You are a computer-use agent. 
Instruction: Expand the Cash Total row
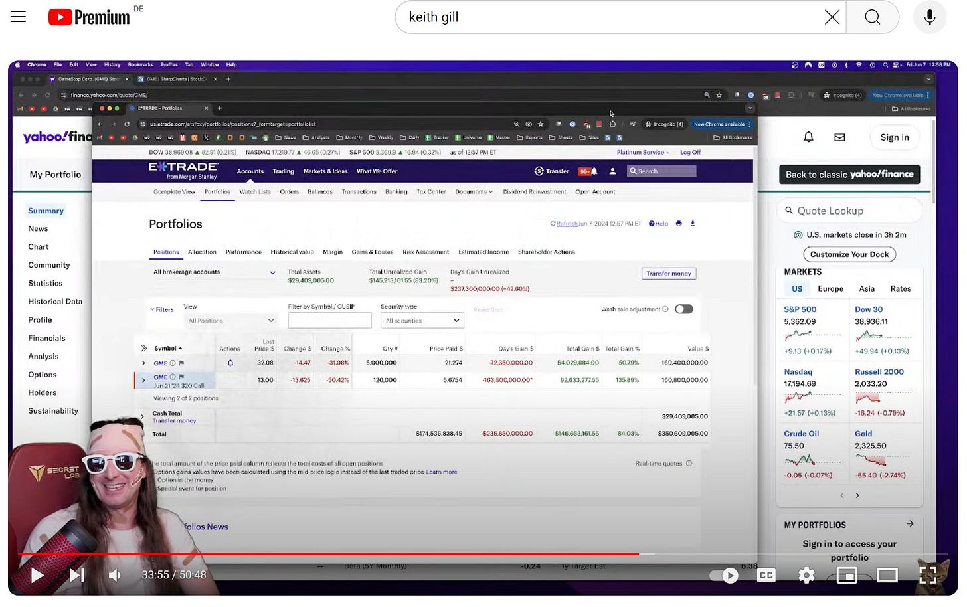(142, 416)
